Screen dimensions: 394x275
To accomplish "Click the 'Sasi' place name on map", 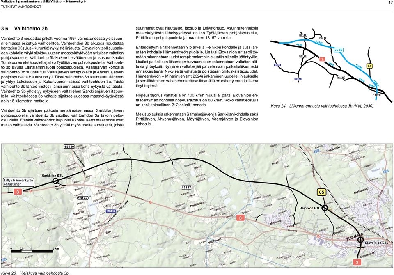I will [108, 231].
